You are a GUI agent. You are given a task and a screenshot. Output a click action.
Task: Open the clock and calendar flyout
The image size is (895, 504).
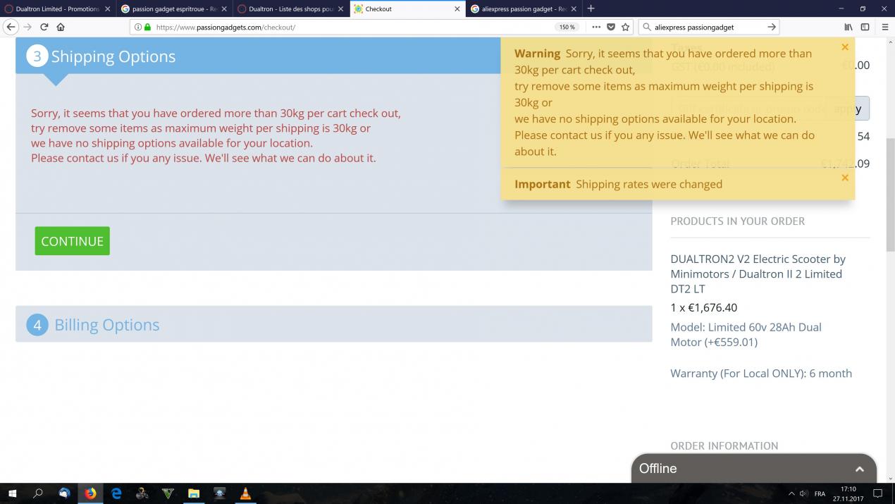pos(848,493)
